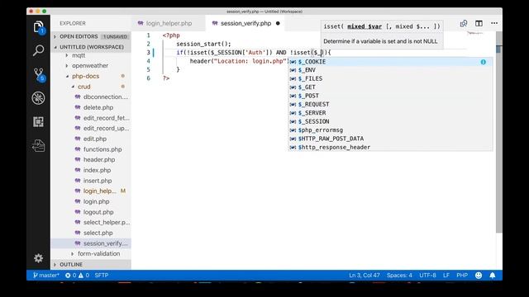Click the master branch indicator
The height and width of the screenshot is (297, 529).
coord(46,275)
